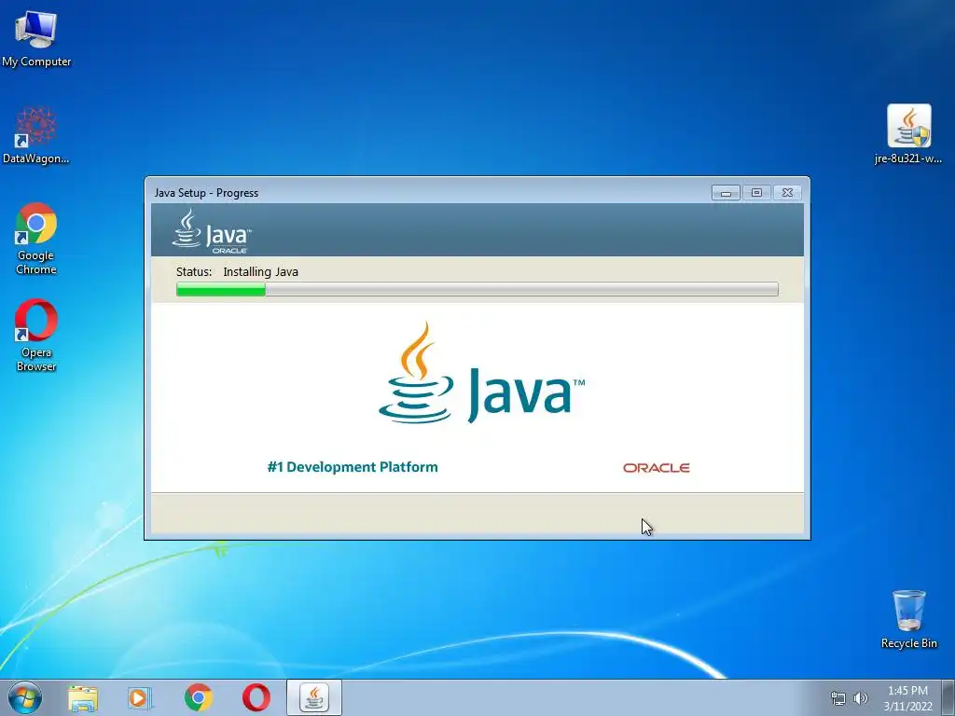Minimize the Java Setup window
The width and height of the screenshot is (955, 716).
click(x=726, y=192)
